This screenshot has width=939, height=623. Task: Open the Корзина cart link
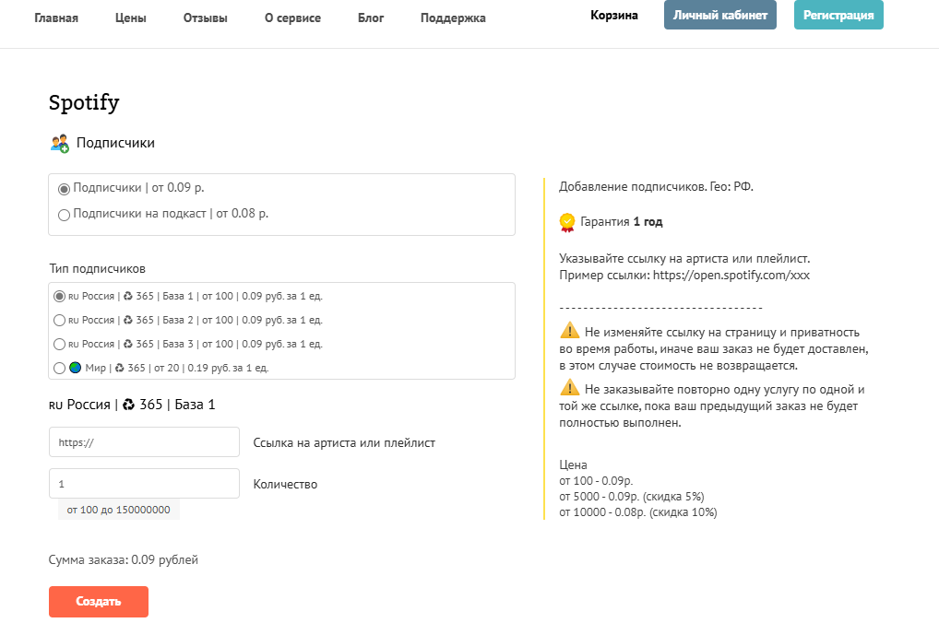coord(613,16)
